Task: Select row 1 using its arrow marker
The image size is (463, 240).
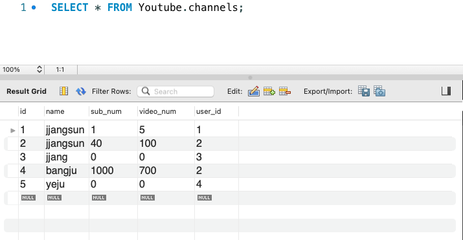Action: click(x=12, y=130)
